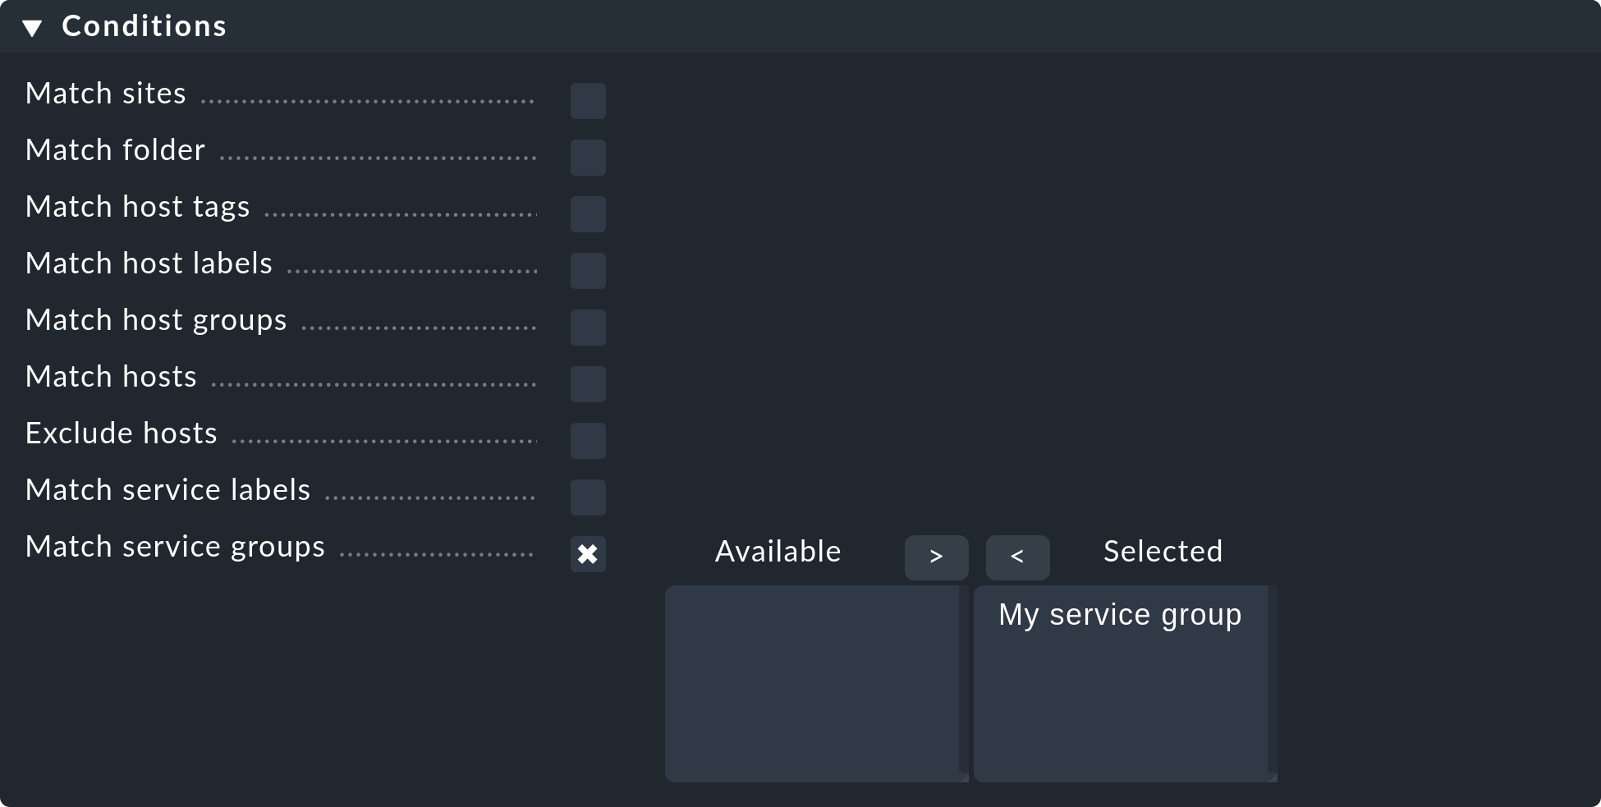Screen dimensions: 1601x807
Task: Collapse the Conditions section
Action: (x=33, y=25)
